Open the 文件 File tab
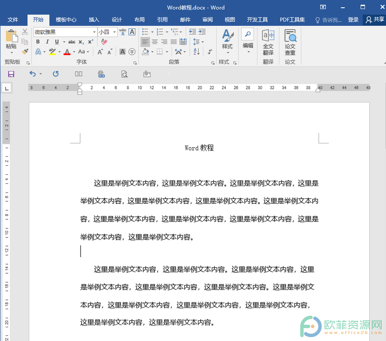Viewport: 386px width, 341px height. [12, 20]
